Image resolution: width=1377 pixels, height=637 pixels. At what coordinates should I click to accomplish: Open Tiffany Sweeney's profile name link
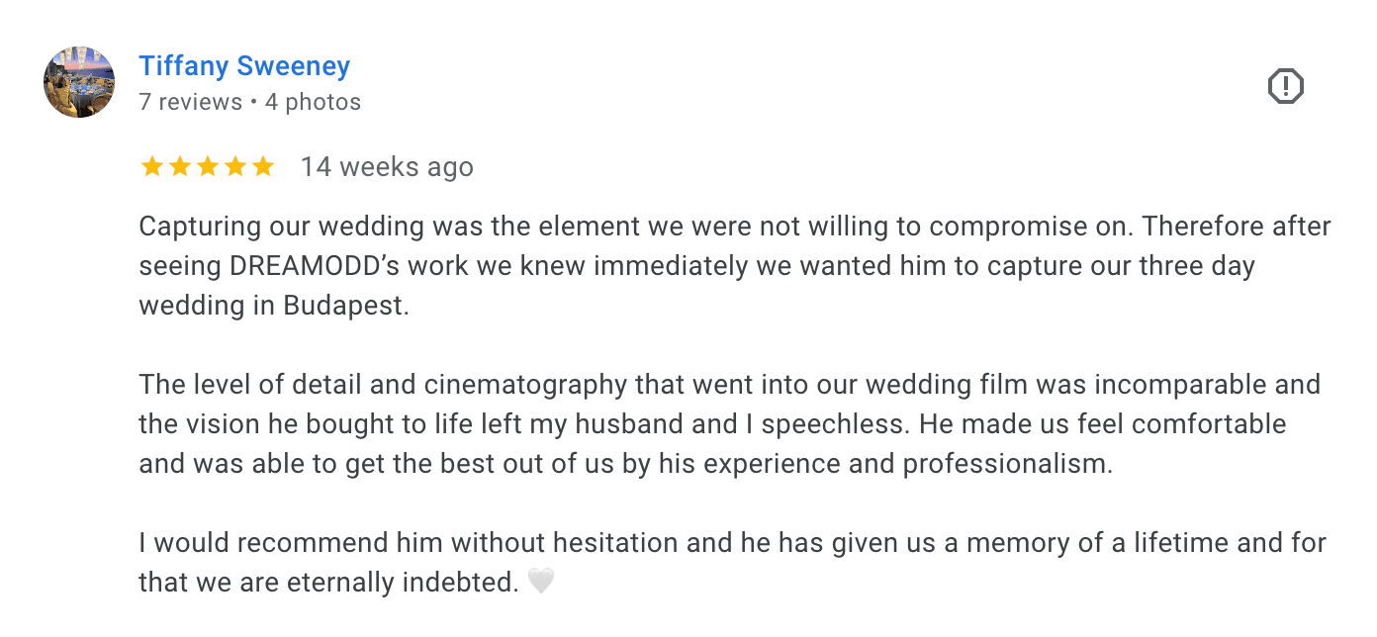coord(244,66)
